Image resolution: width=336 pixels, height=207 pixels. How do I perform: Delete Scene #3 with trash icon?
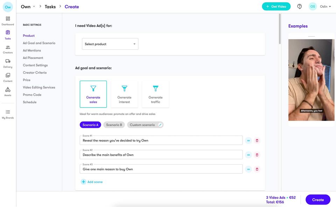click(257, 169)
